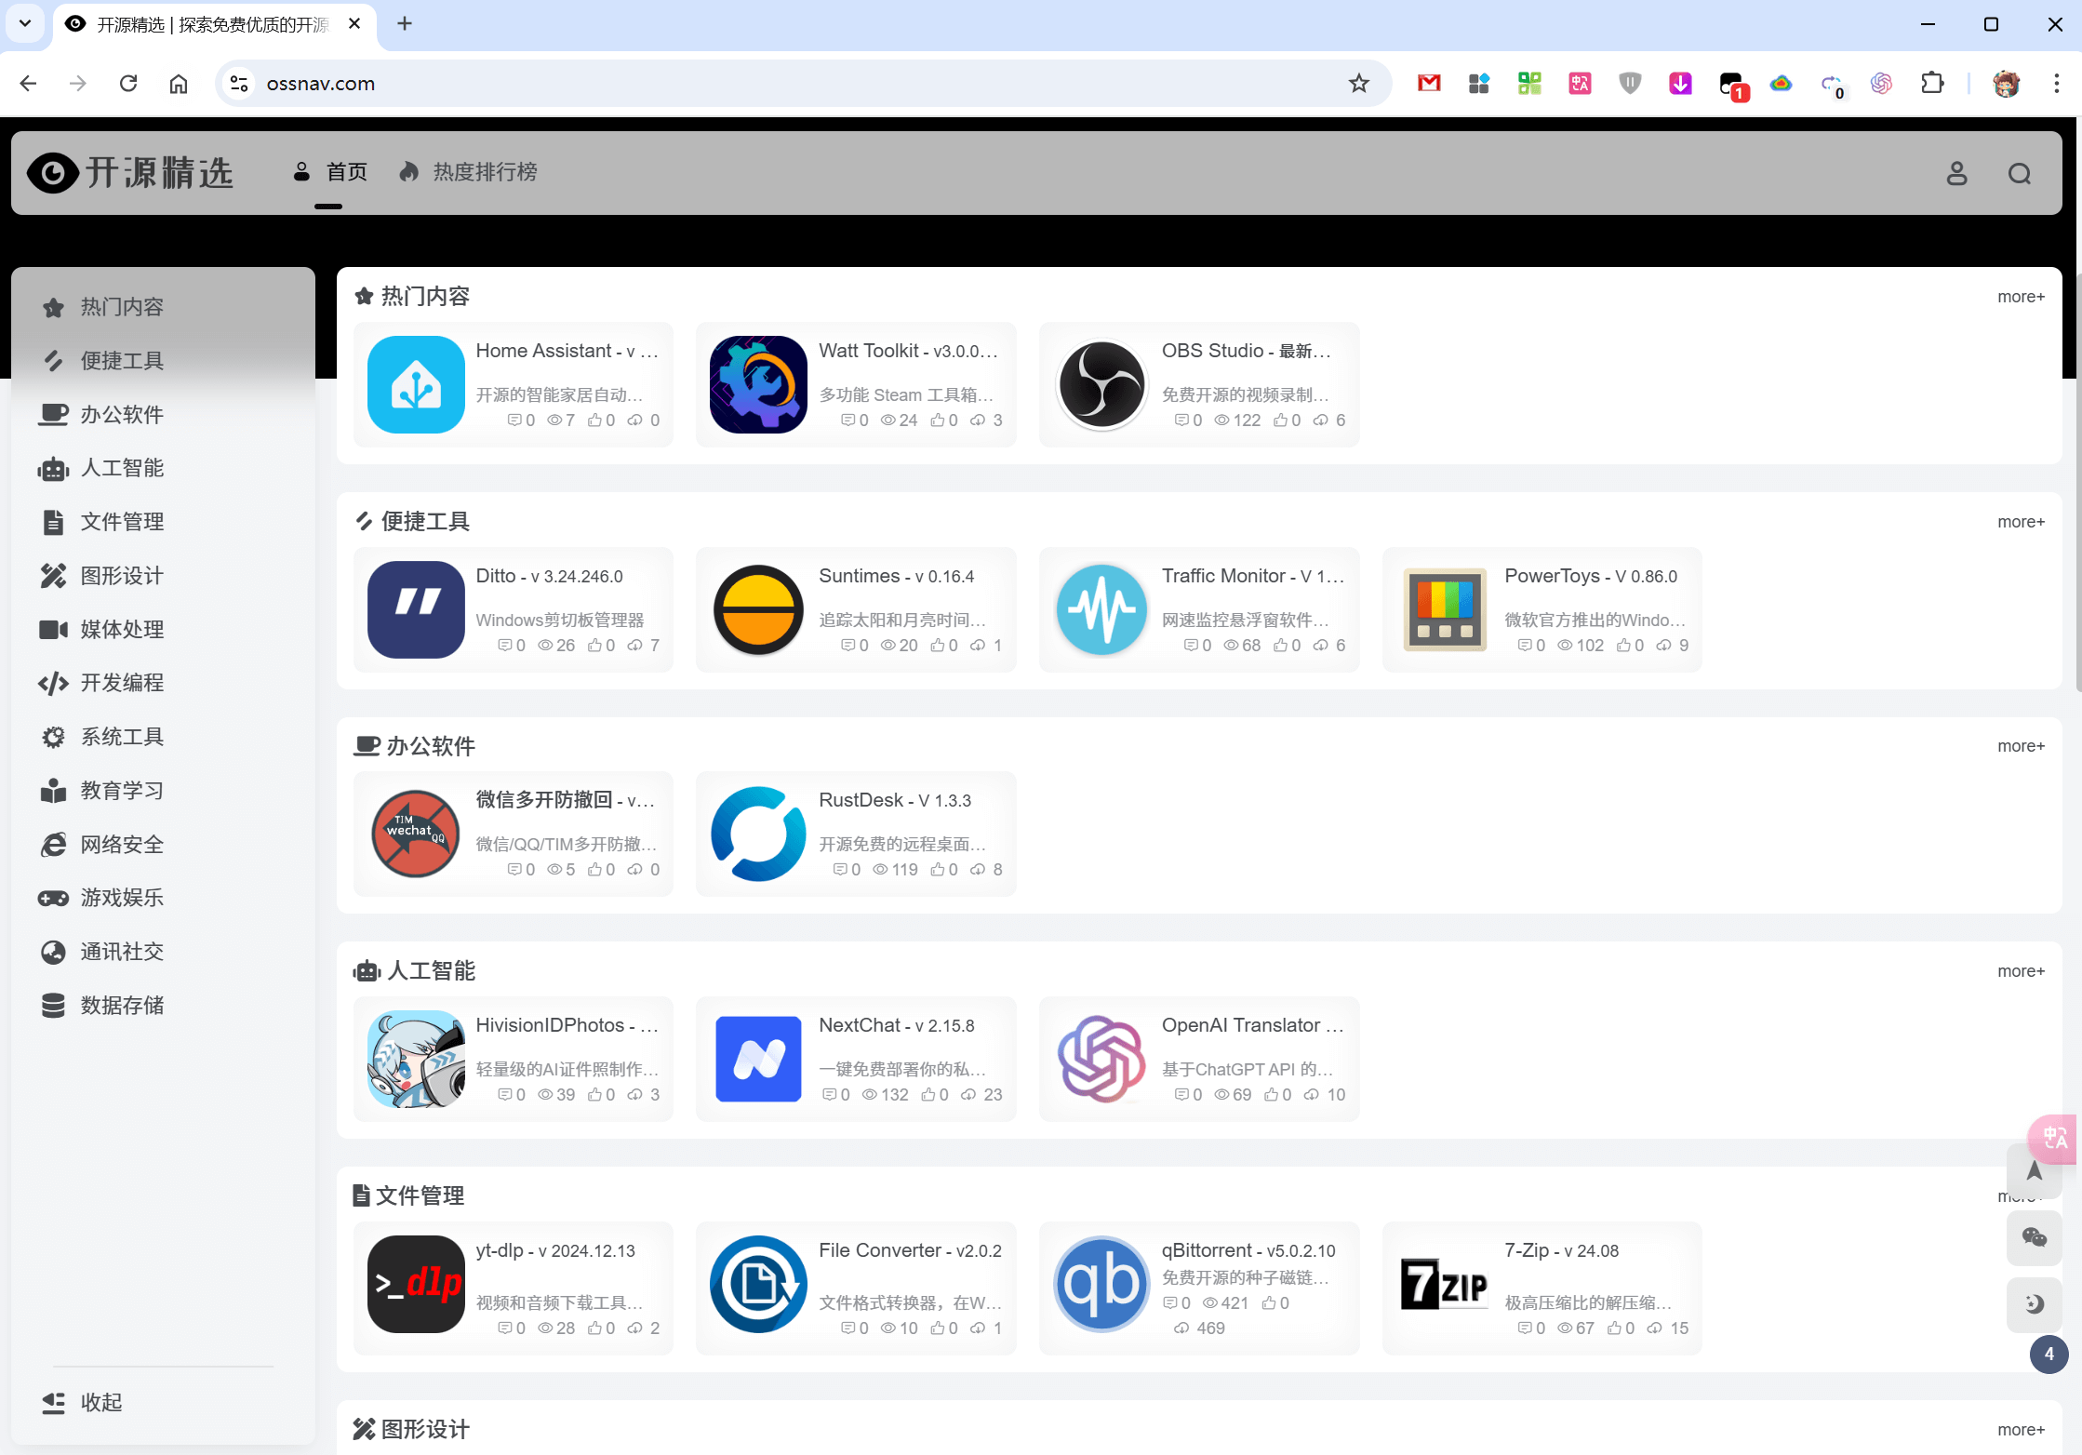
Task: Open the search icon in site header
Action: click(x=2019, y=173)
